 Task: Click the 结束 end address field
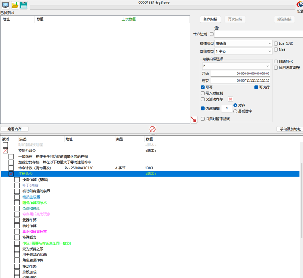tap(240, 80)
